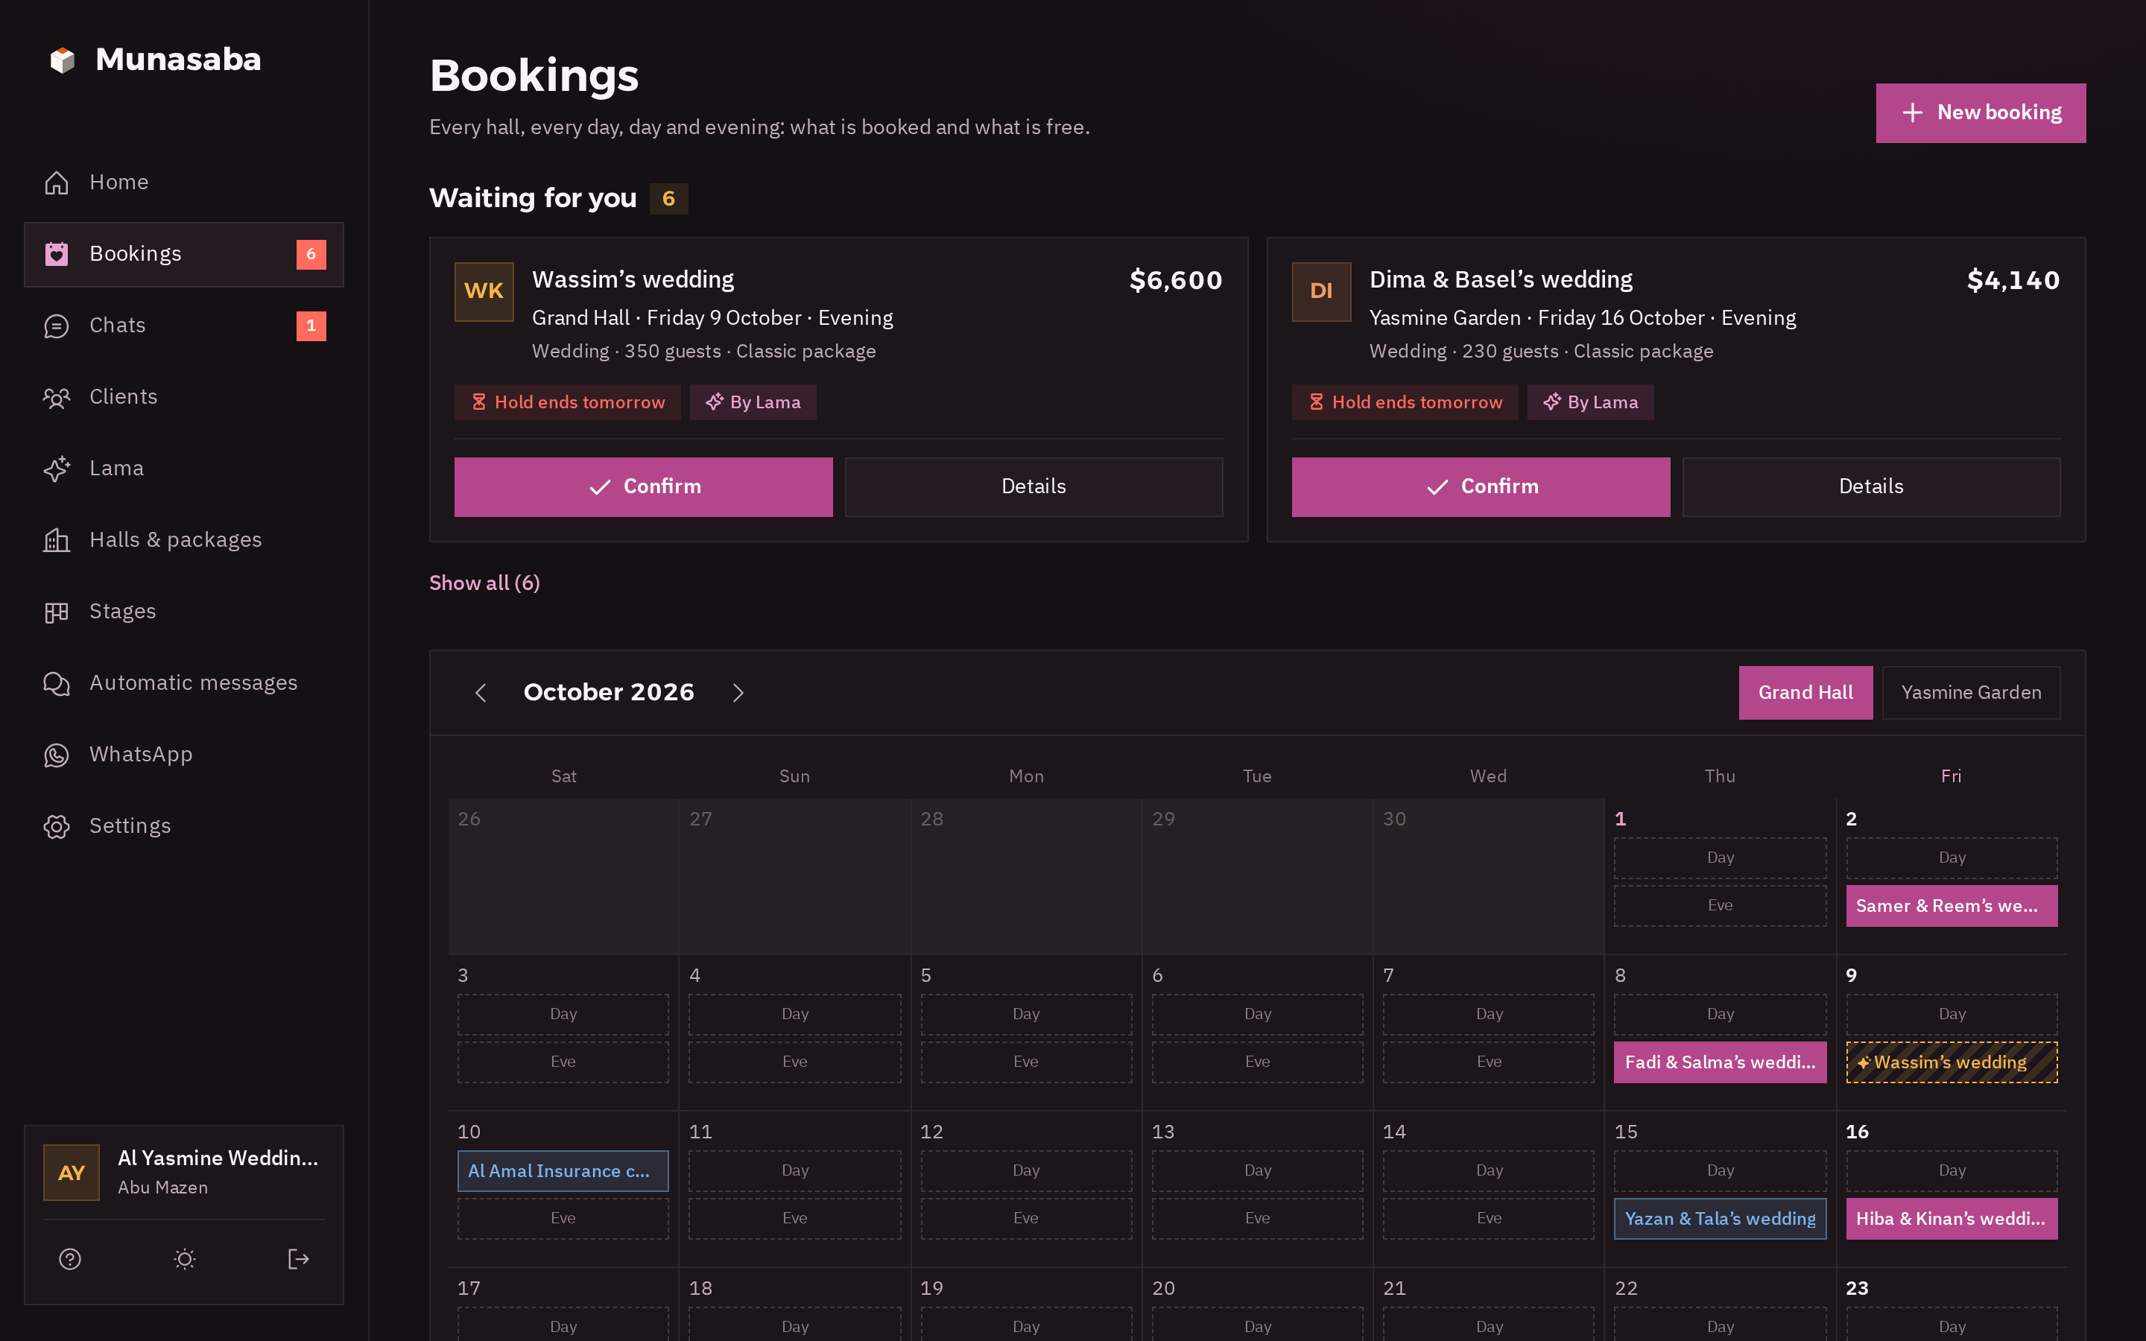Click By Lama tag on Wassim's wedding
The image size is (2146, 1341).
tap(753, 402)
